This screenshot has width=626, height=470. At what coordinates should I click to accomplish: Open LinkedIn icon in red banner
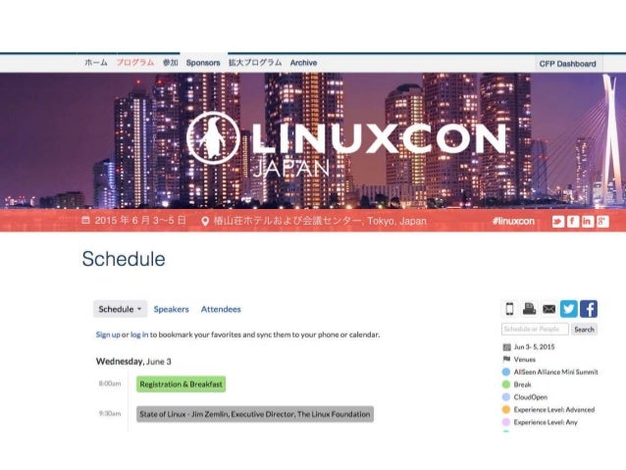click(x=588, y=221)
